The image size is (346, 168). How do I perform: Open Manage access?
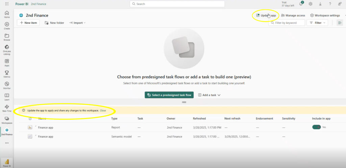293,16
